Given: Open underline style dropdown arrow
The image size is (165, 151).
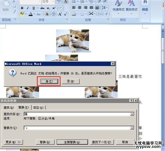Looking at the screenshot, I should click(x=38, y=8).
